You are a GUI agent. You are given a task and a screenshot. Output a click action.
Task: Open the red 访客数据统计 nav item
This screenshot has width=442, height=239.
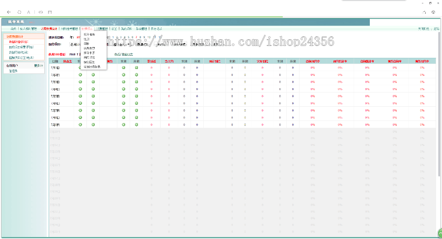49,29
